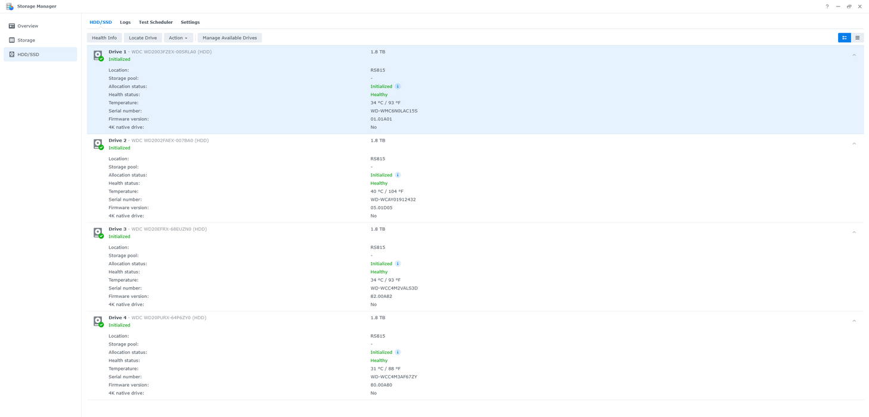
Task: Click the info icon beside Drive 2 Allocation status
Action: point(398,175)
